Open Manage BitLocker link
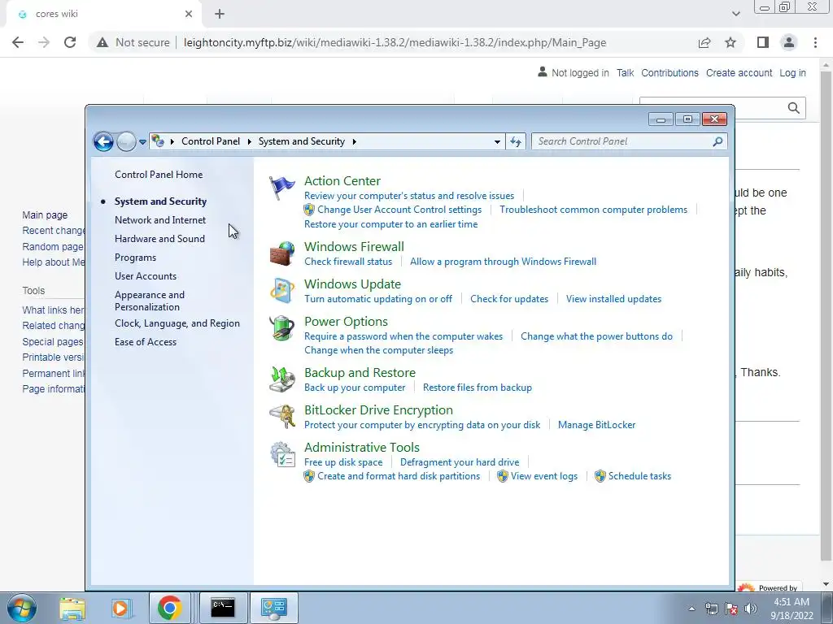 click(596, 425)
